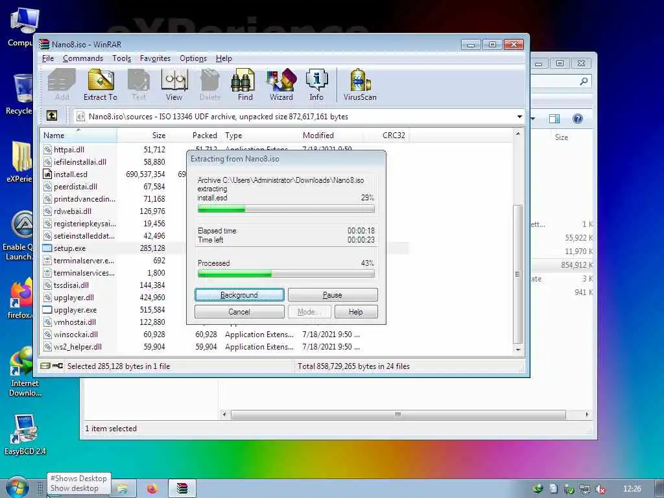Click the network tray icon
The image size is (664, 498).
click(584, 489)
